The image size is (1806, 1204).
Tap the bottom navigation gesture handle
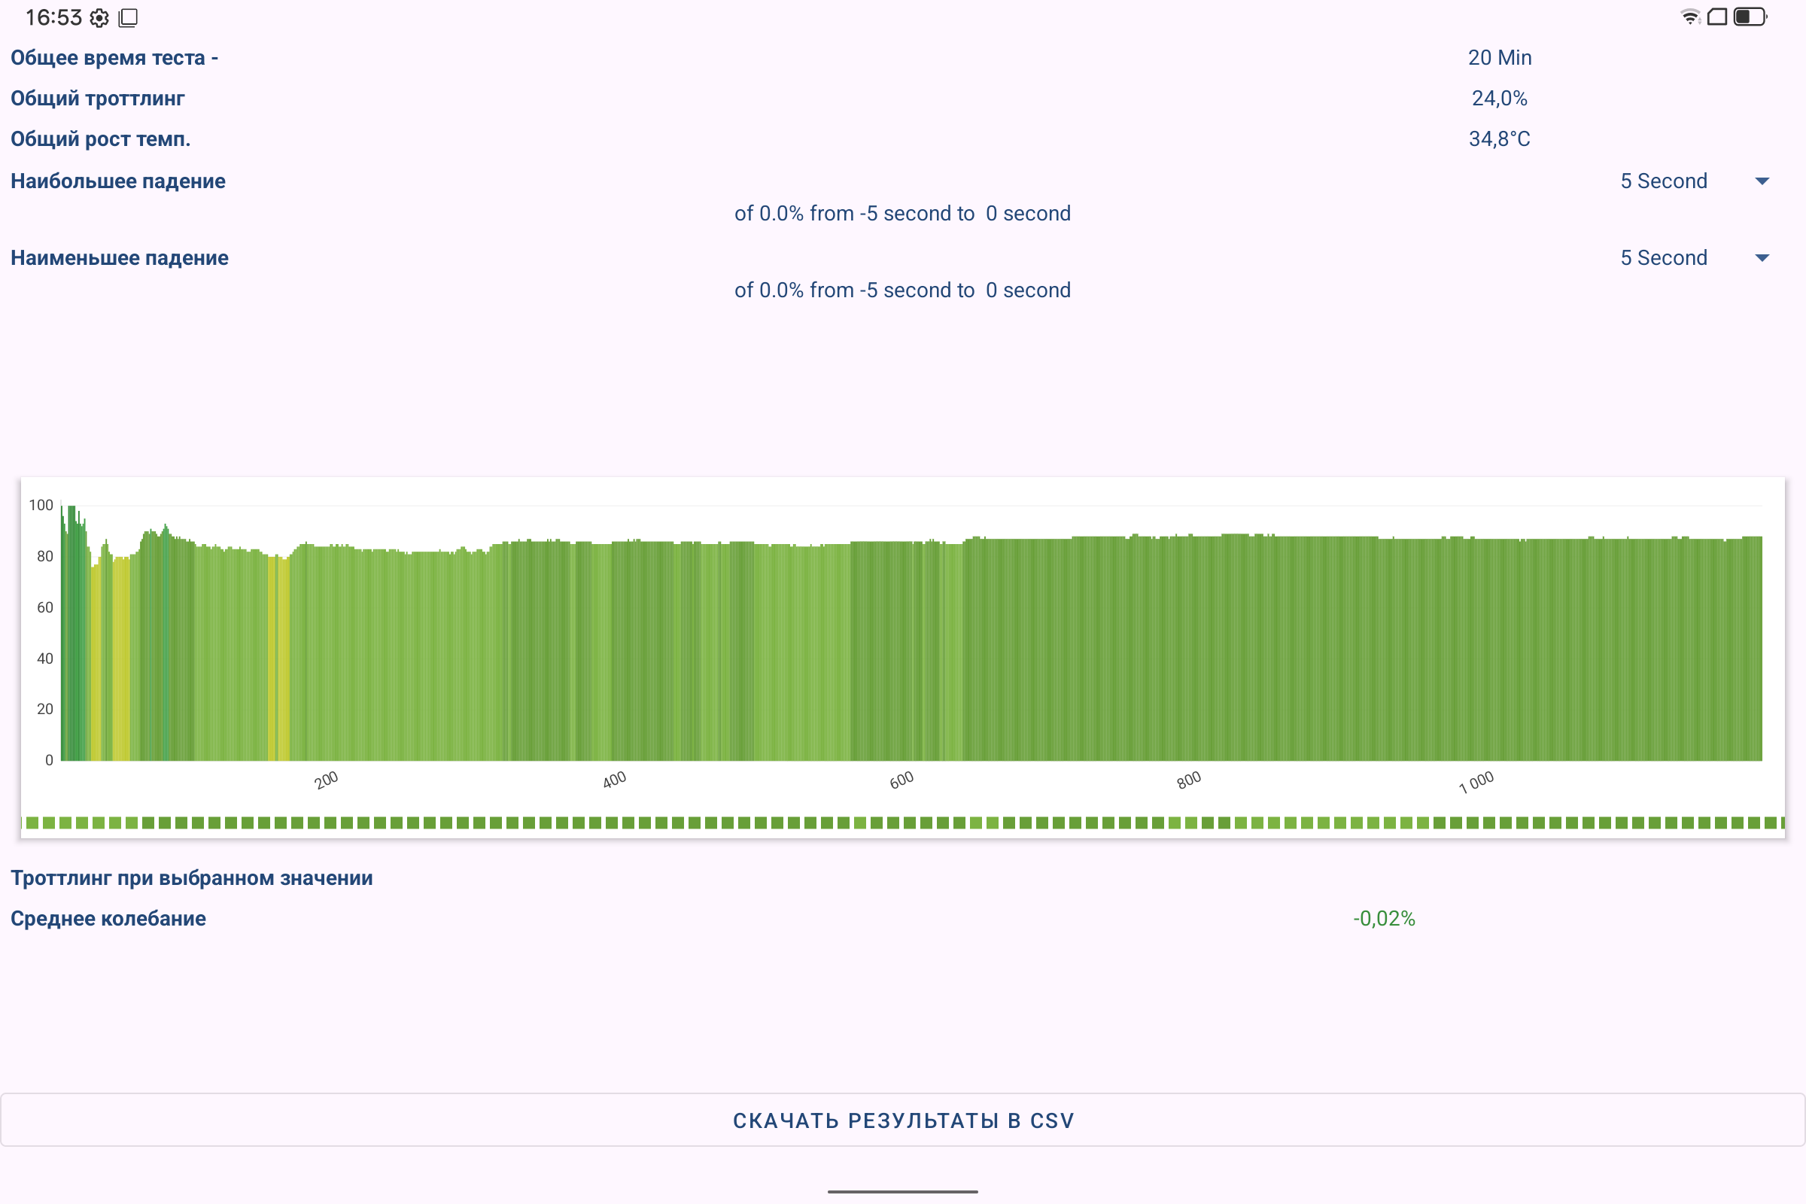(x=902, y=1192)
